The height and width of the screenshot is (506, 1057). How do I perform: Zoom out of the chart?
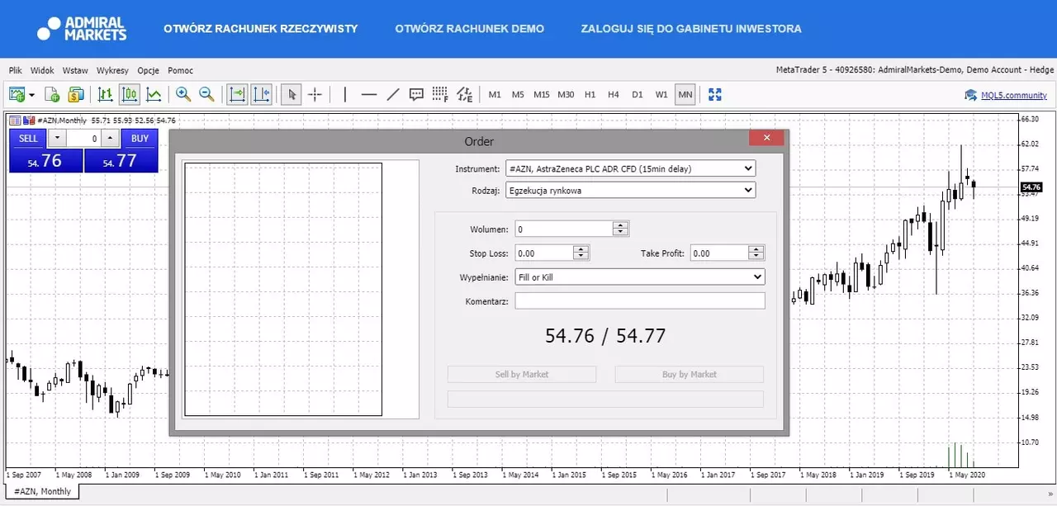click(x=206, y=94)
